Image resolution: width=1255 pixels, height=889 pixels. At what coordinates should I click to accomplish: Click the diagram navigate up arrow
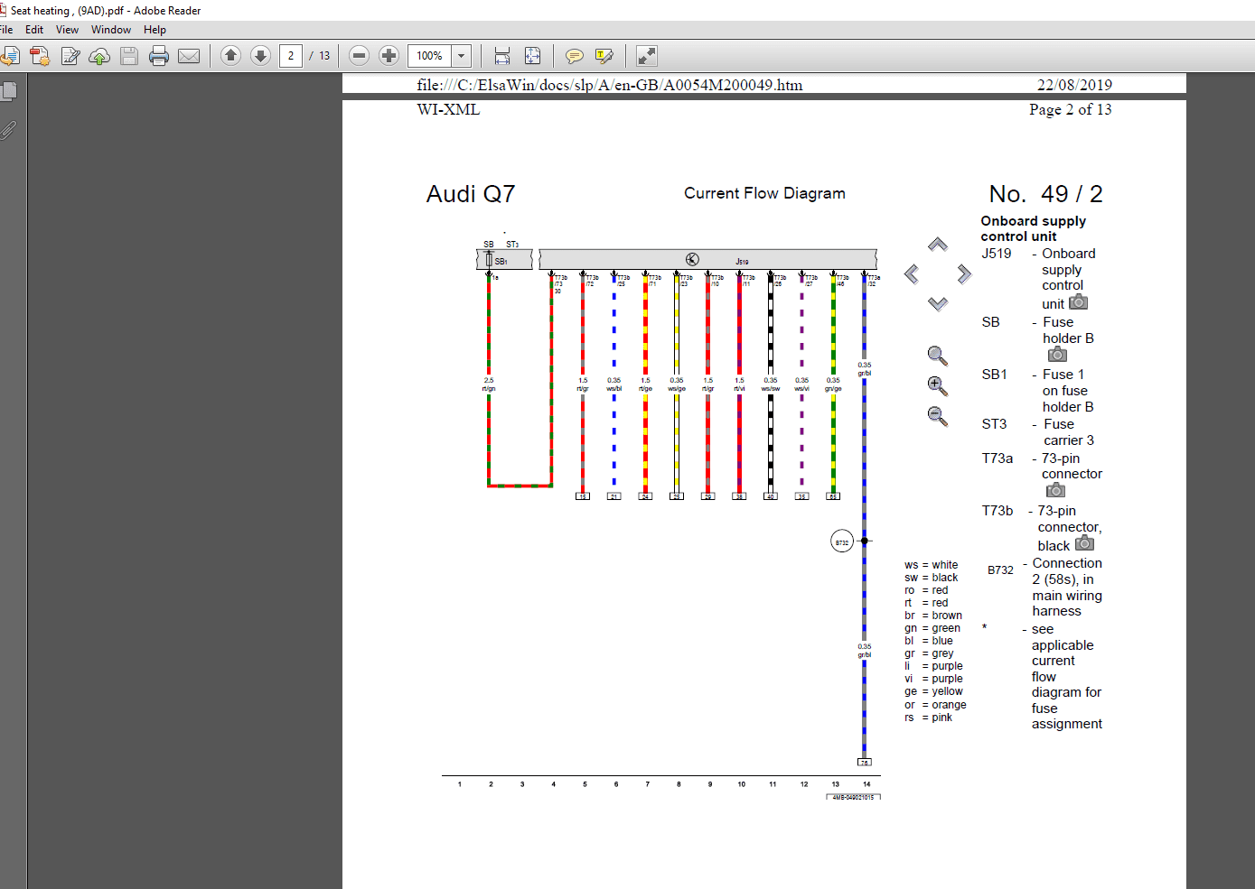point(938,245)
